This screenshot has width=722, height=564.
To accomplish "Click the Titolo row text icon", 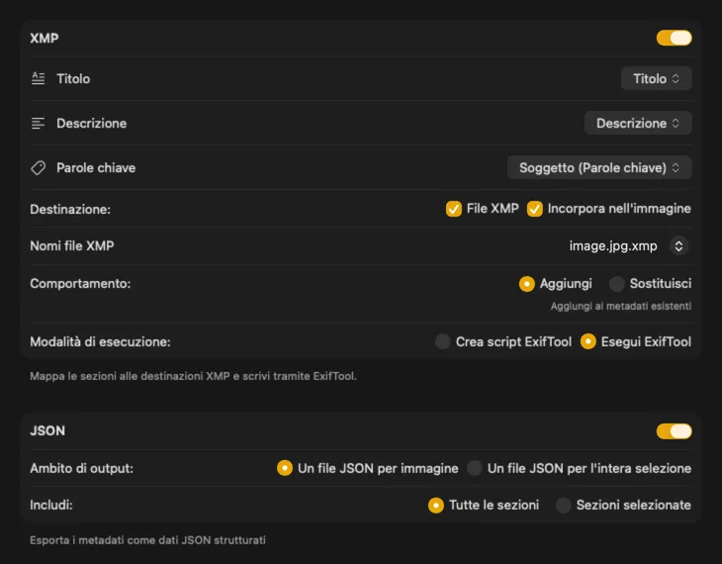I will (39, 78).
